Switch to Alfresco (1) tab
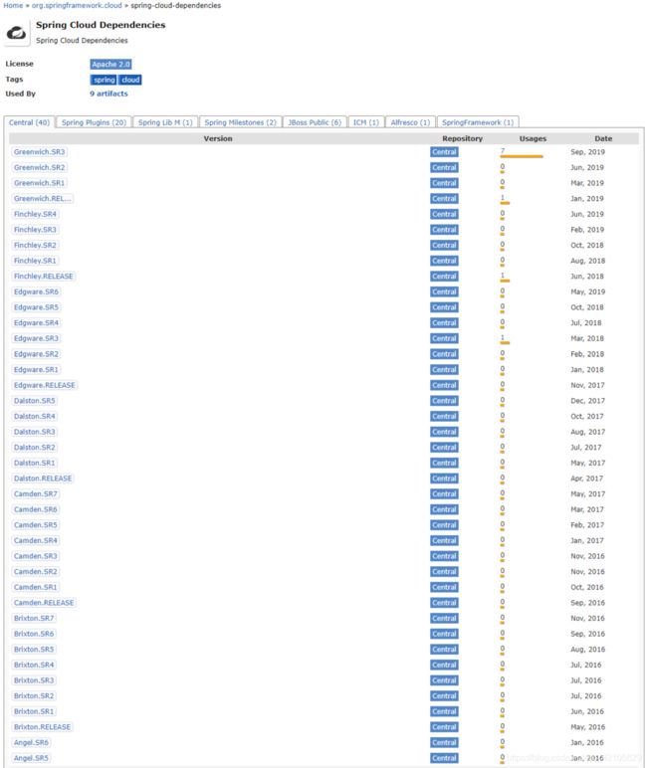The width and height of the screenshot is (647, 768). pos(410,122)
